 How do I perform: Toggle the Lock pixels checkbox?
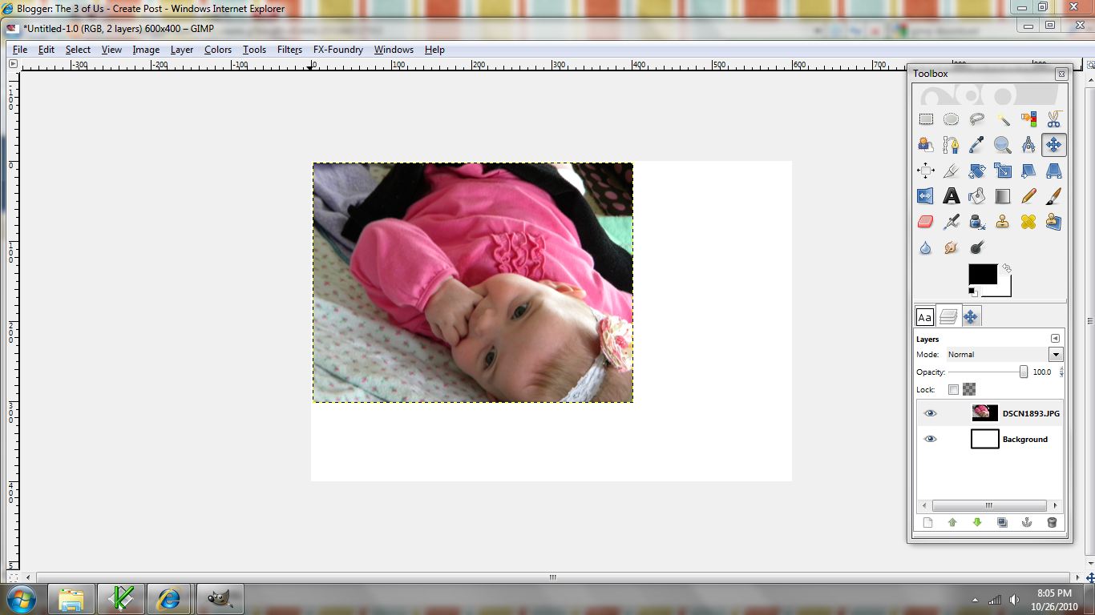[x=953, y=390]
